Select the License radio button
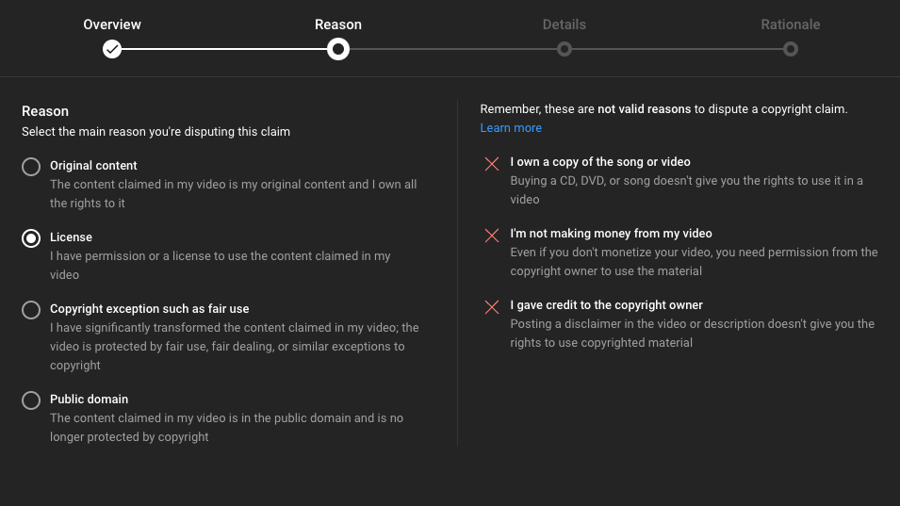The image size is (900, 506). [31, 238]
